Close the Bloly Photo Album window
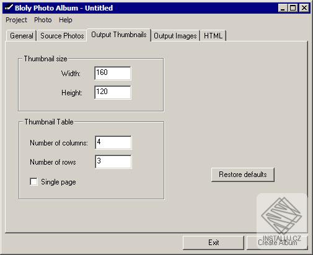The height and width of the screenshot is (255, 313). 304,8
